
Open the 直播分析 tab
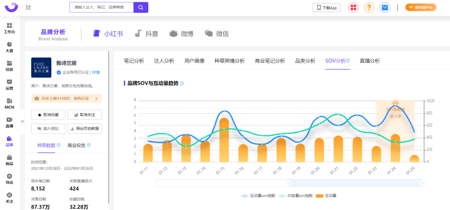pos(370,61)
